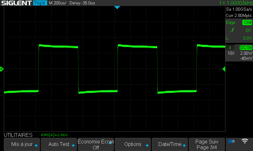The width and height of the screenshot is (253, 151).
Task: Open the Mis à jour submenu
Action: click(22, 144)
